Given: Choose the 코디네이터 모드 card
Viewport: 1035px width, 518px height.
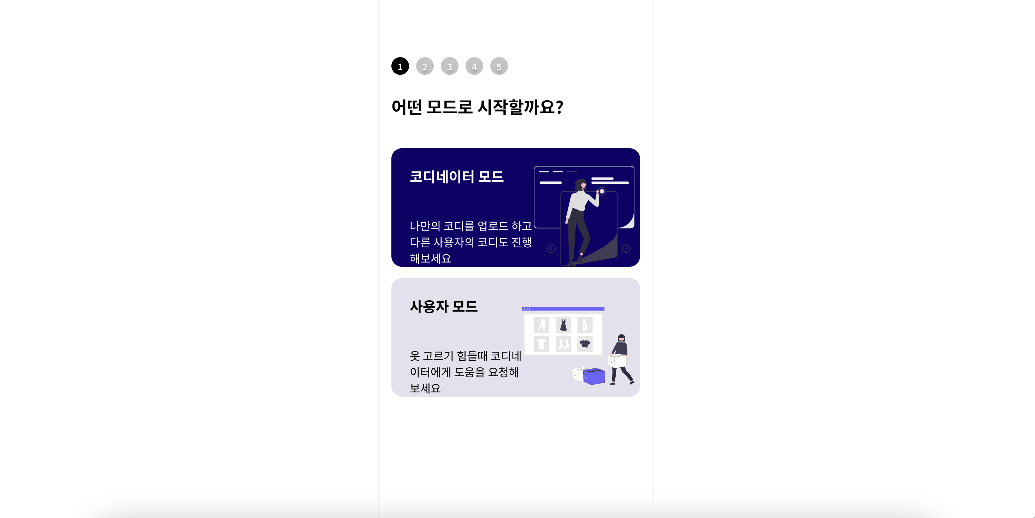Looking at the screenshot, I should click(515, 207).
